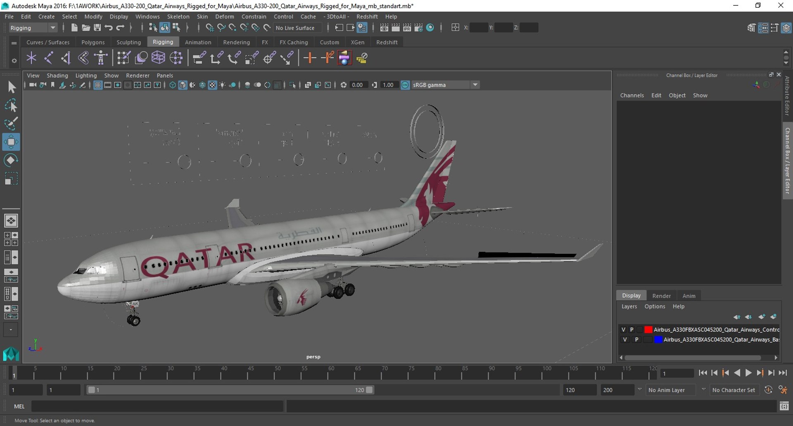Toggle textured display in viewport
The height and width of the screenshot is (426, 793).
pos(212,85)
